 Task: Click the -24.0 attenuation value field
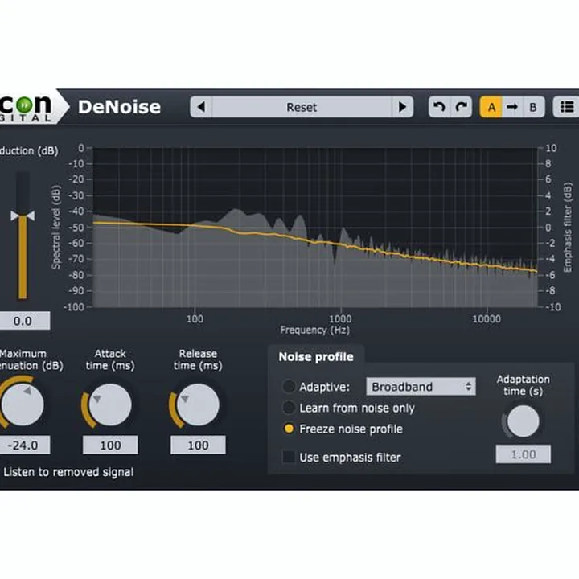pyautogui.click(x=24, y=445)
